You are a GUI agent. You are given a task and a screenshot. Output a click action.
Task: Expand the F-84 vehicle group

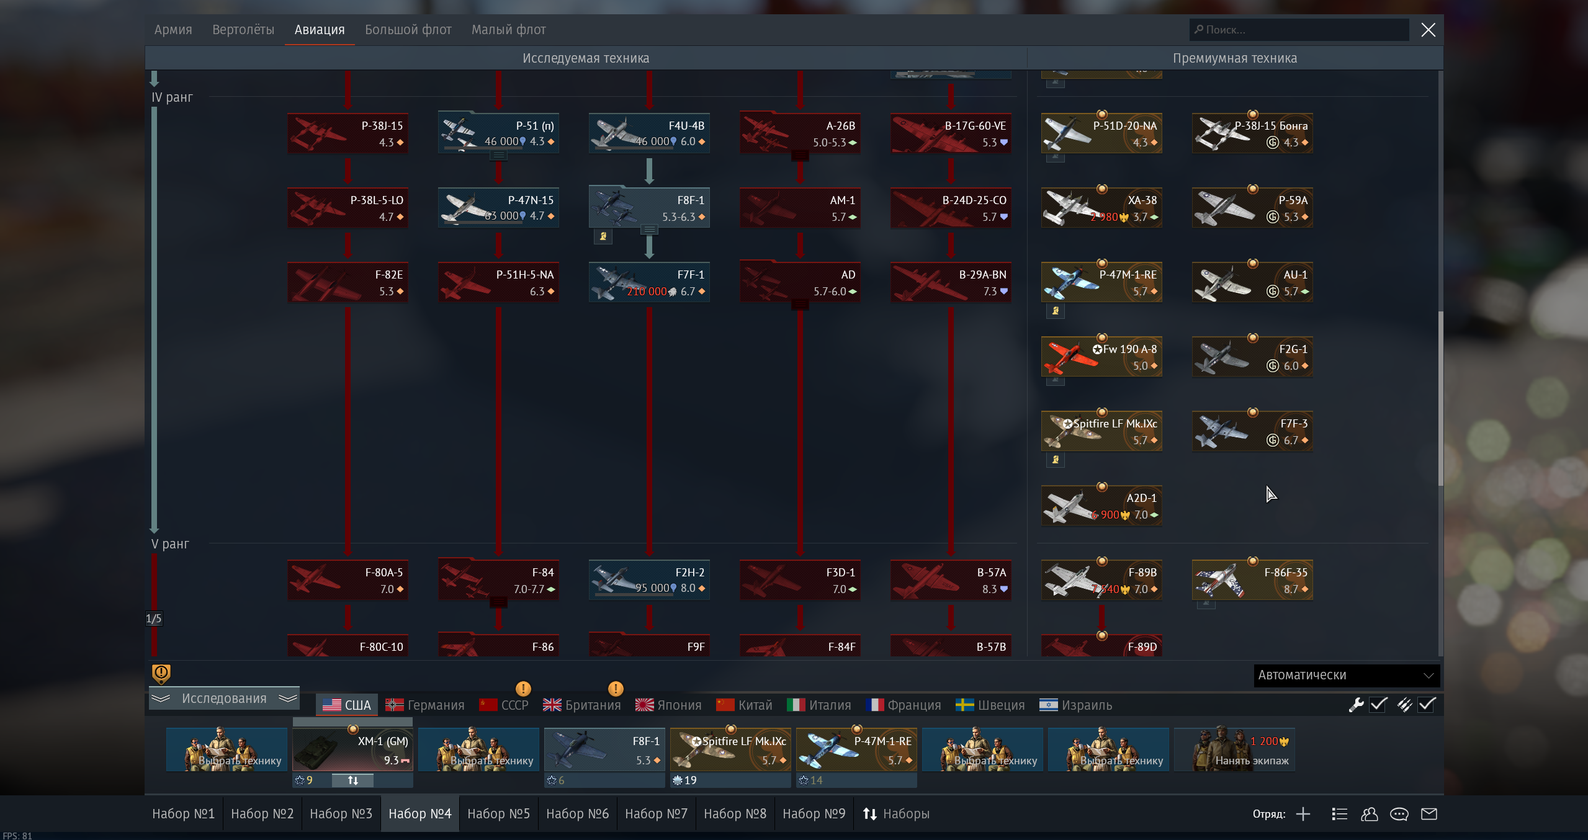coord(498,602)
